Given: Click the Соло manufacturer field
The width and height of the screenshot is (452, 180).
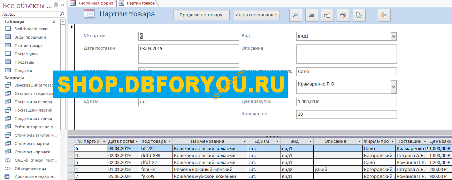Looking at the screenshot, I should tap(346, 72).
